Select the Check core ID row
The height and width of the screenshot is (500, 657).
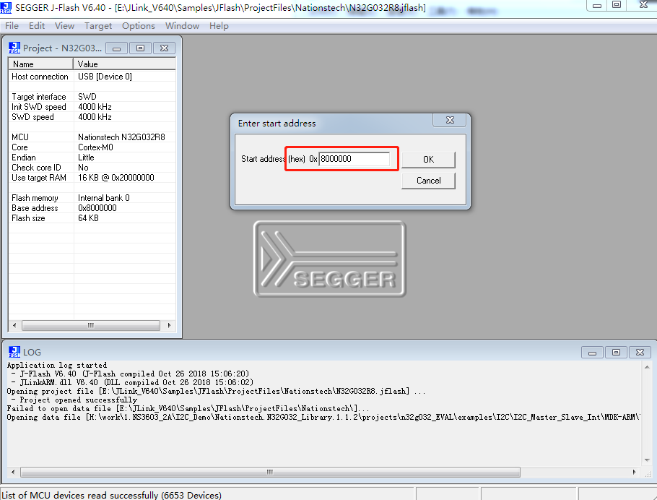click(x=92, y=168)
